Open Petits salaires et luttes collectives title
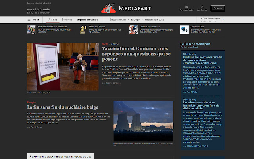The width and height of the screenshot is (254, 159). pyautogui.click(x=52, y=27)
